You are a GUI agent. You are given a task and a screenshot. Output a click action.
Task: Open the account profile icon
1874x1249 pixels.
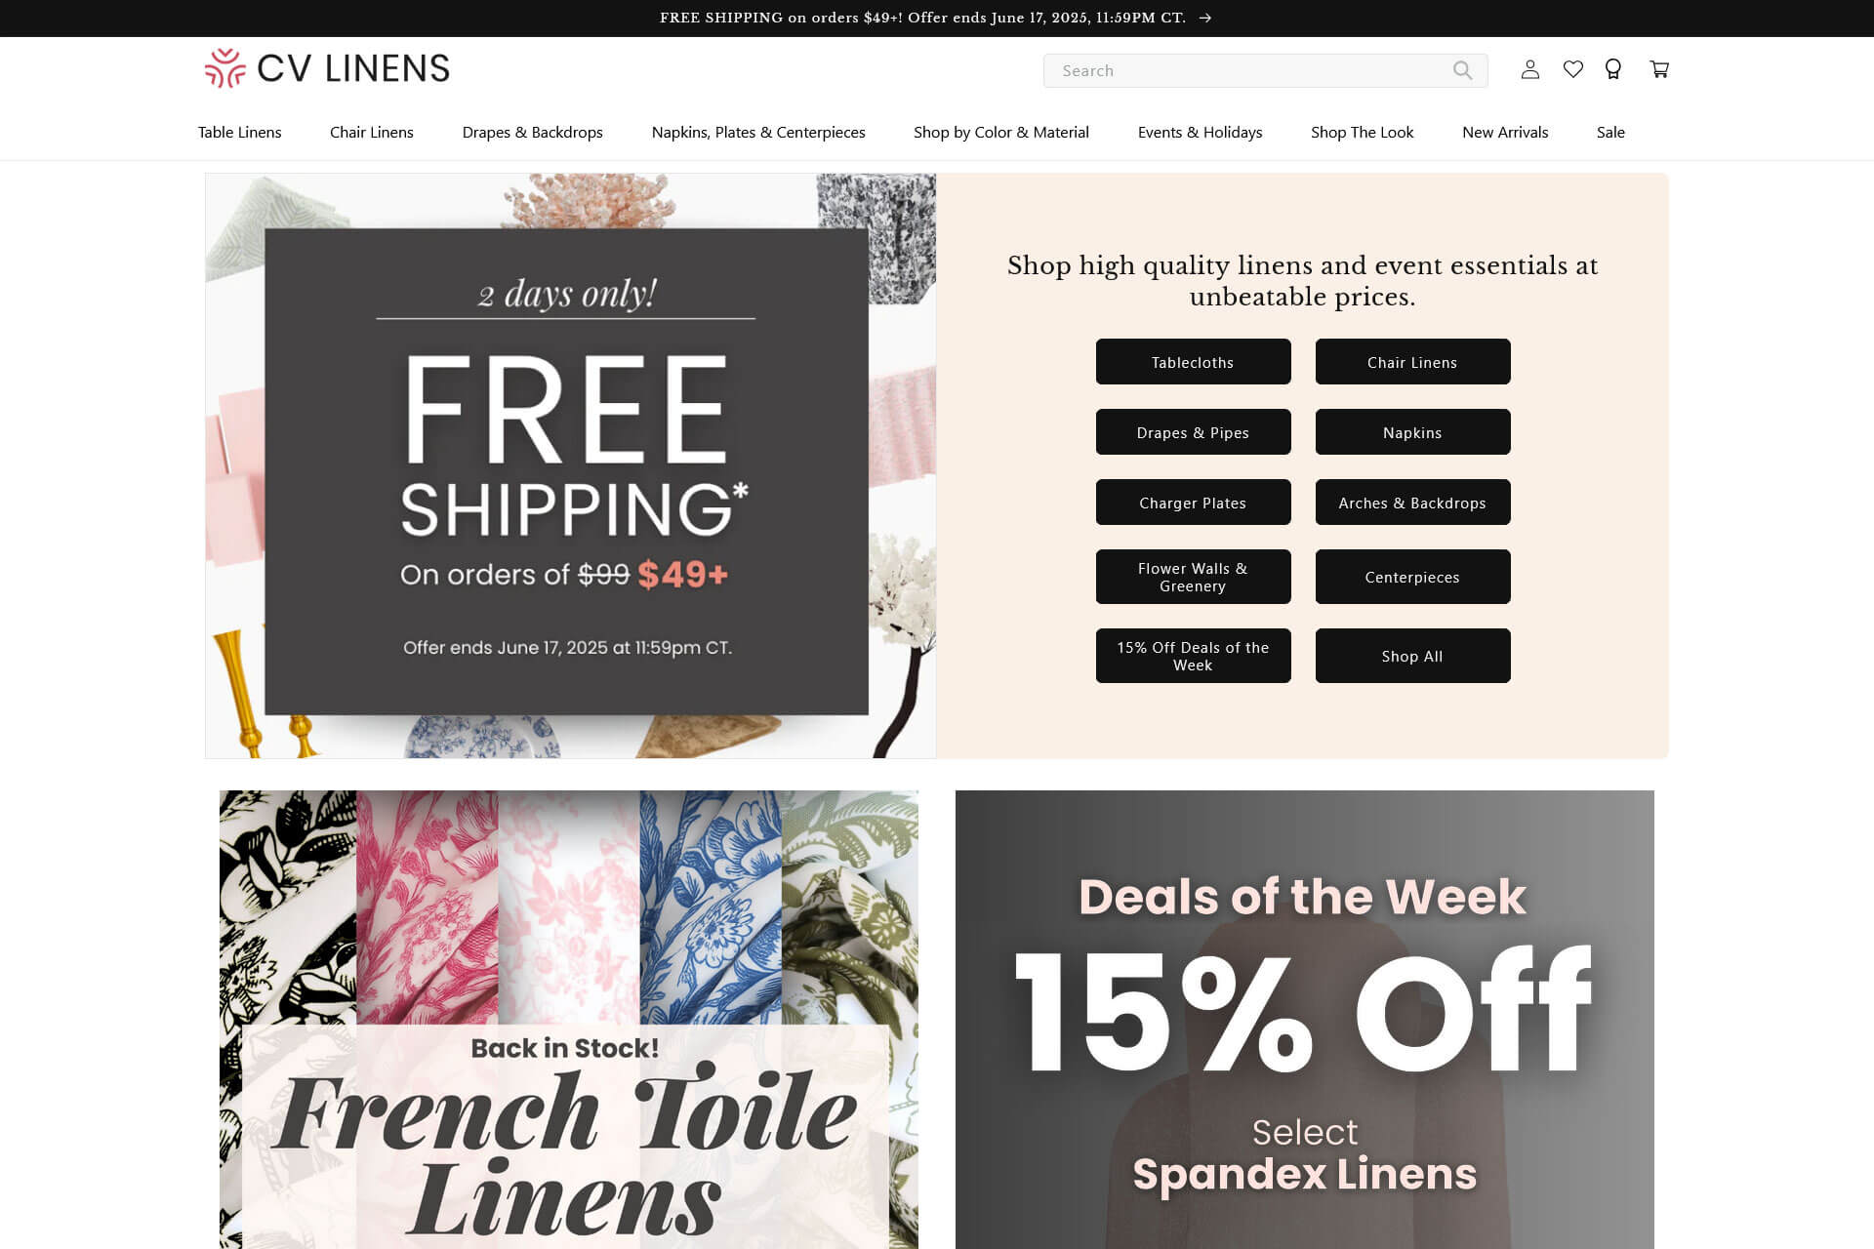pyautogui.click(x=1529, y=69)
